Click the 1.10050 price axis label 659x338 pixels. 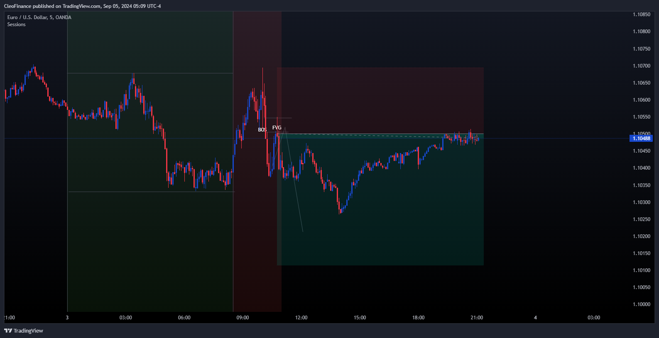point(641,287)
